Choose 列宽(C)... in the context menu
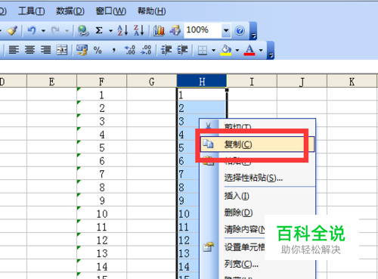 257,264
